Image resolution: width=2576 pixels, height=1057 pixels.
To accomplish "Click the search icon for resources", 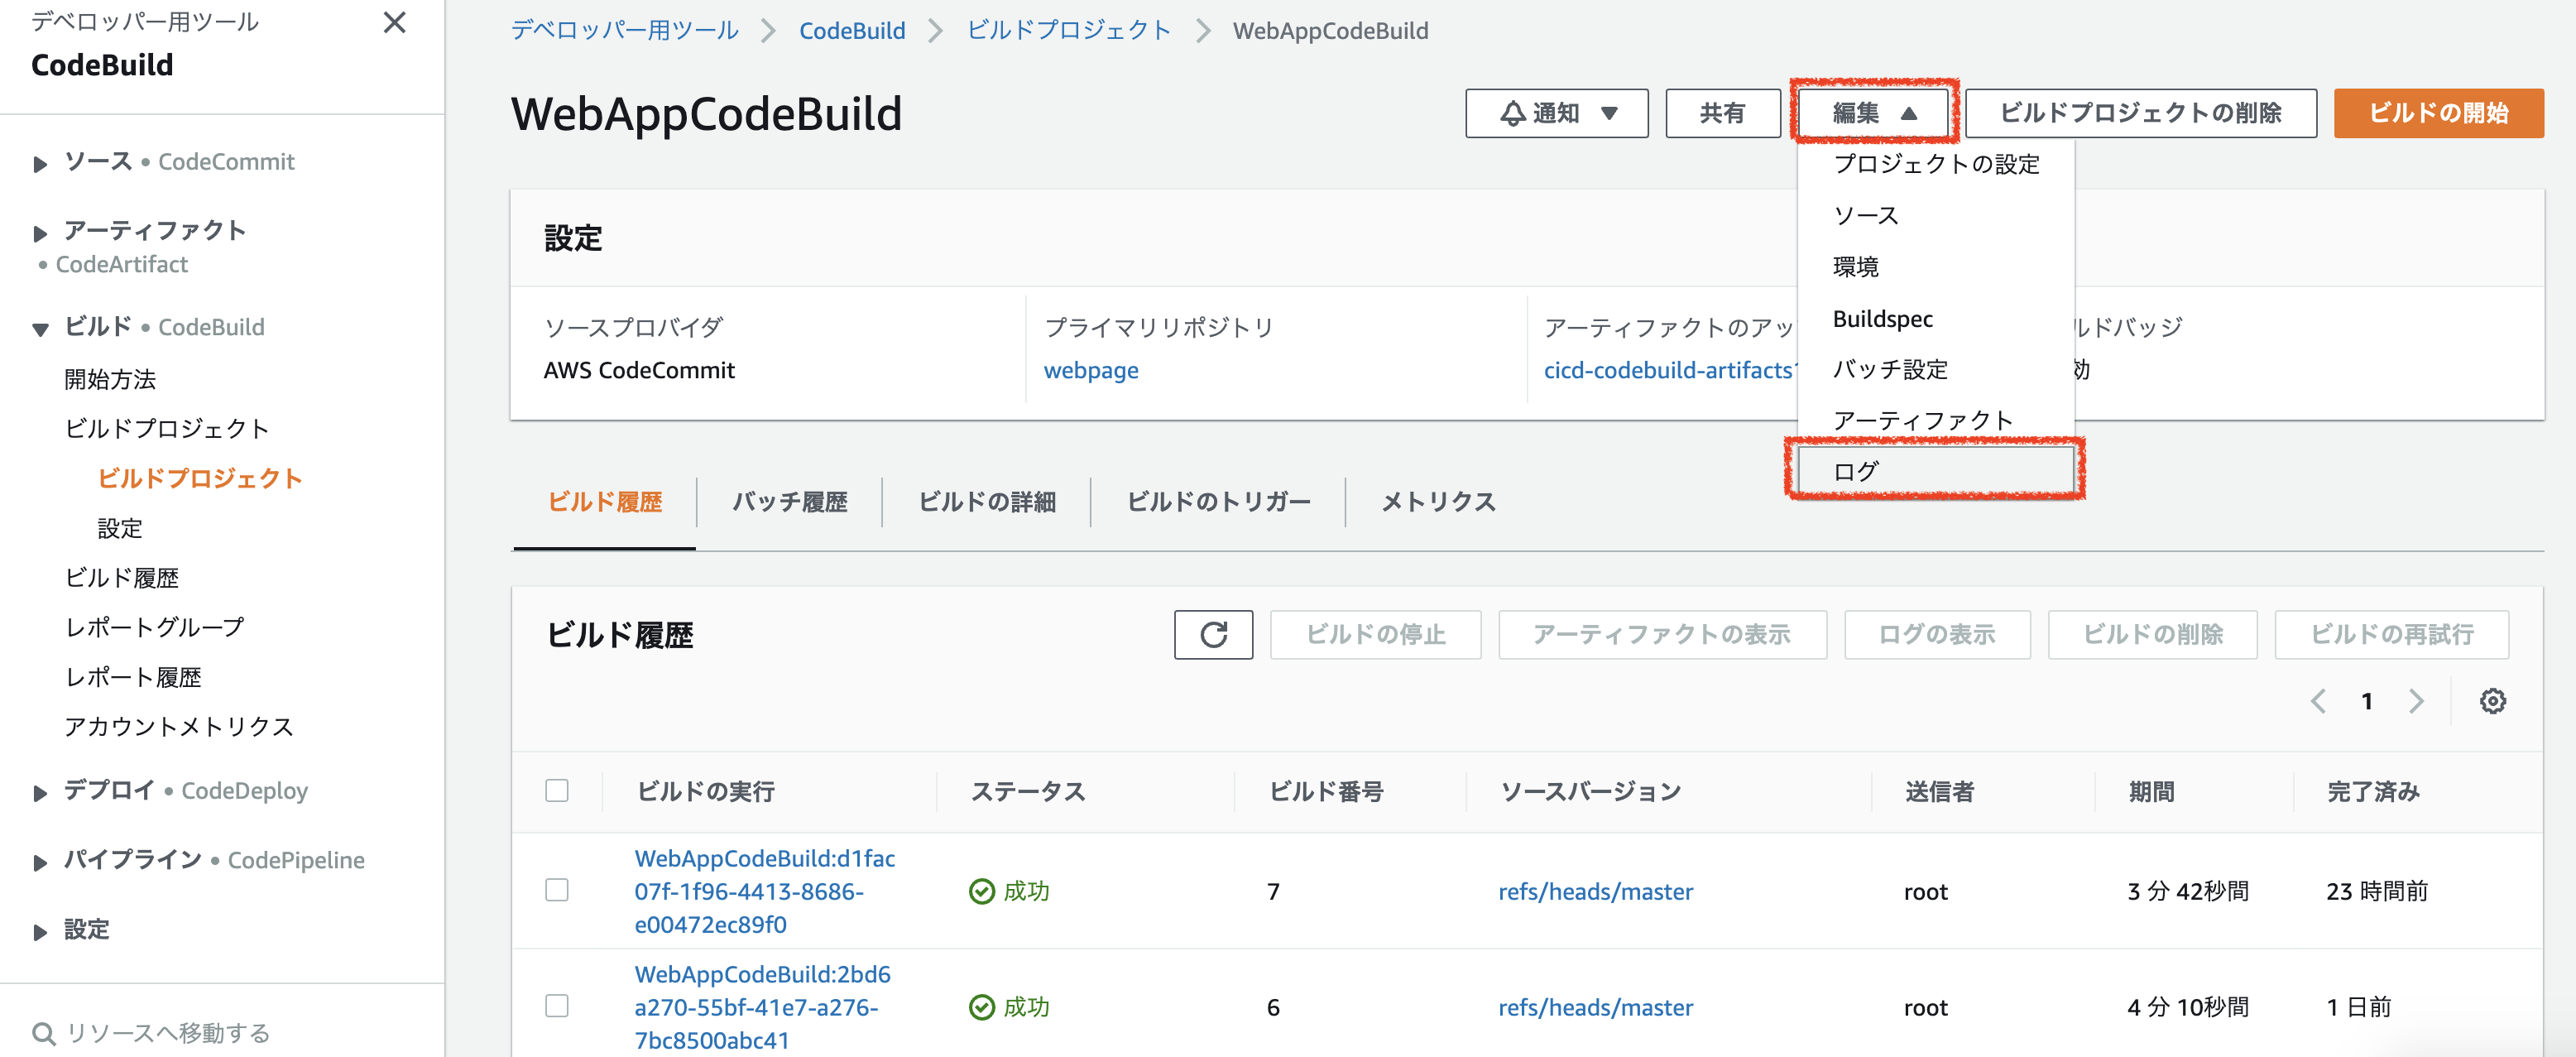I will 43,1033.
